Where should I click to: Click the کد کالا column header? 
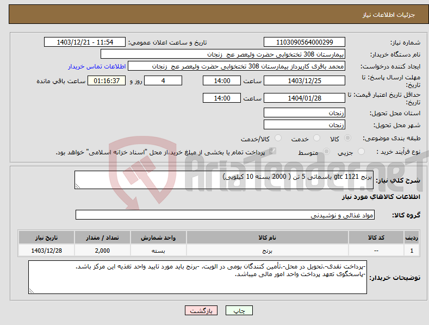pos(376,237)
